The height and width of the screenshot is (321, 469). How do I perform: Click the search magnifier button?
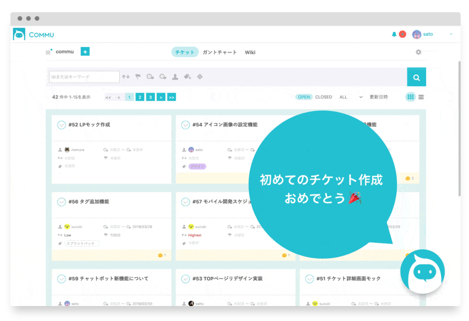(x=416, y=77)
